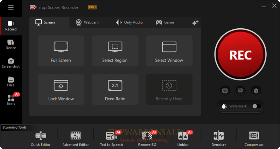
Task: Click the presentation screen icon under REC
Action: [240, 91]
